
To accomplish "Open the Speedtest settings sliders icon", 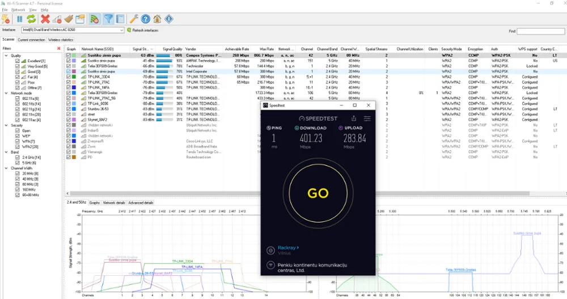I will [x=367, y=118].
